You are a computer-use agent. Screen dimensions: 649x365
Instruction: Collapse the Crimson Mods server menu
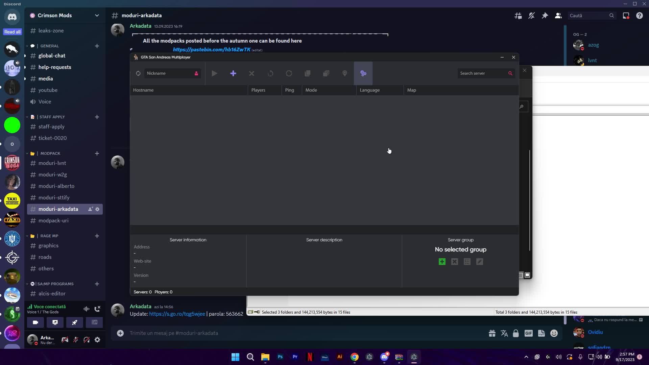97,16
